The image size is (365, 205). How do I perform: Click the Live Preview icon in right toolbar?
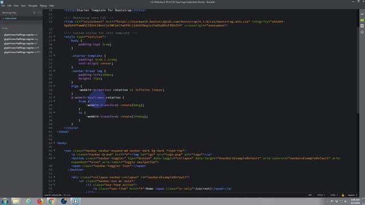pos(362,14)
